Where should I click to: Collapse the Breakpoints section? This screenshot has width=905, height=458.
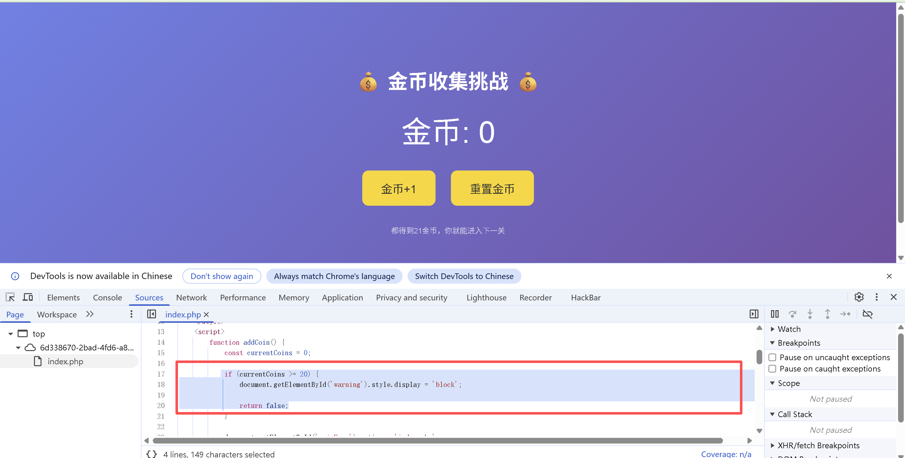click(773, 343)
